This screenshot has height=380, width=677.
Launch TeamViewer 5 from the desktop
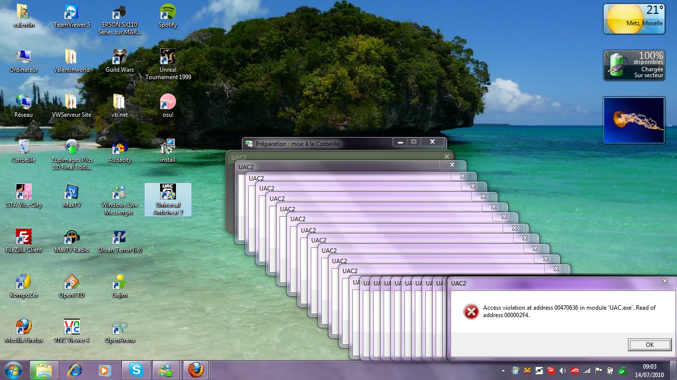coord(72,16)
